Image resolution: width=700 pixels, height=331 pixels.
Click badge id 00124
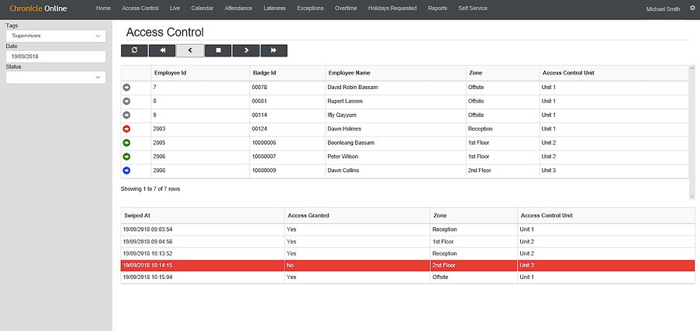[x=260, y=129]
